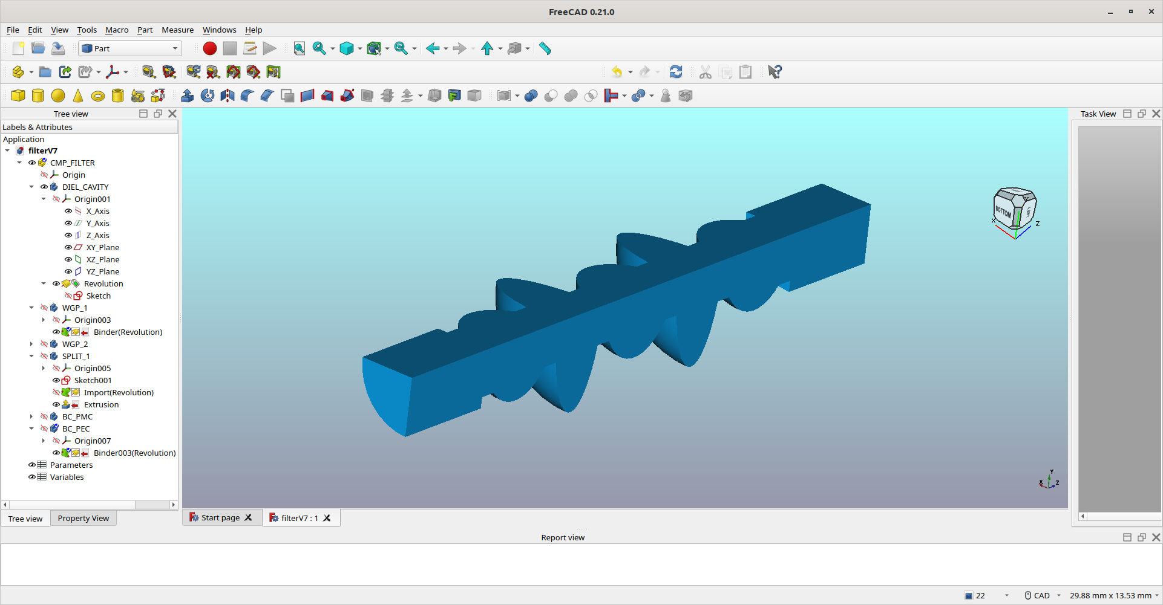Viewport: 1163px width, 605px height.
Task: Click the Cylinder primitive icon
Action: point(38,95)
